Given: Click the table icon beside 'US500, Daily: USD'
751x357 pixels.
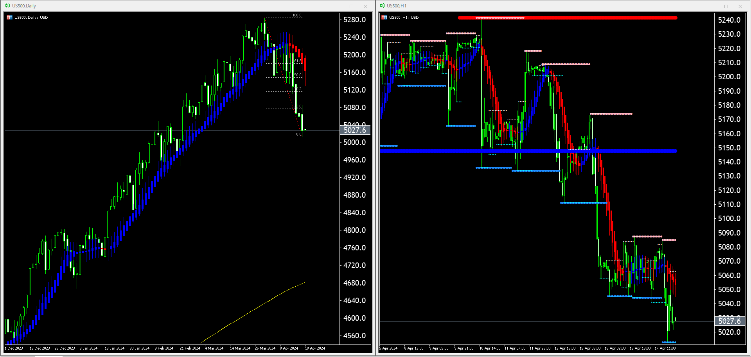Looking at the screenshot, I should coord(10,18).
